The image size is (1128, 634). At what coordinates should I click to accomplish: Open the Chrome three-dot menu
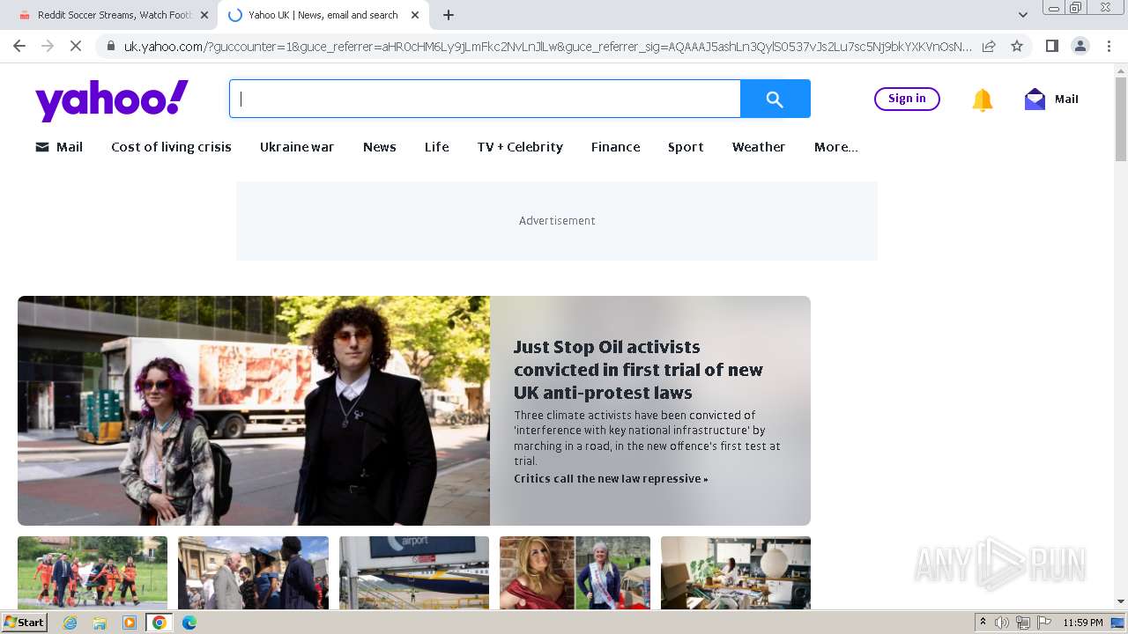(1109, 46)
